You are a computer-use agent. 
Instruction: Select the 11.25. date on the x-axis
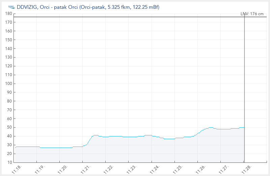click(x=178, y=169)
